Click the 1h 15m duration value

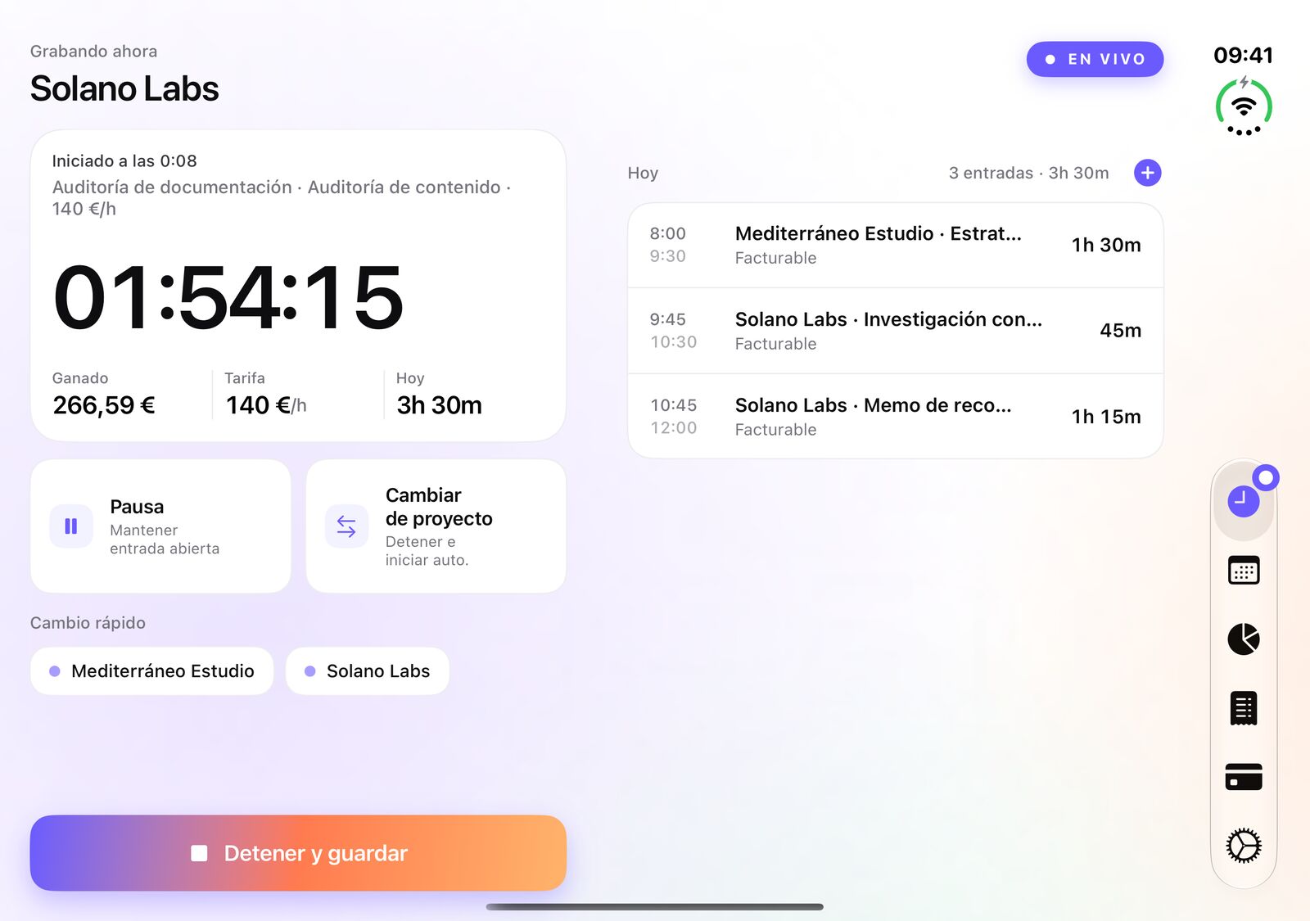pos(1106,417)
